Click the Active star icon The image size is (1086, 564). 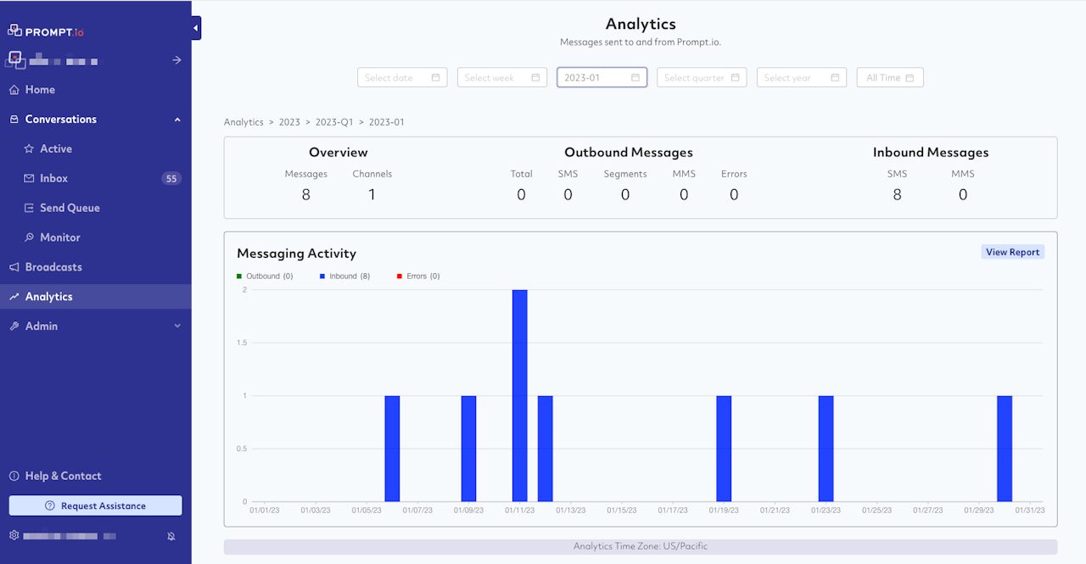pyautogui.click(x=29, y=149)
